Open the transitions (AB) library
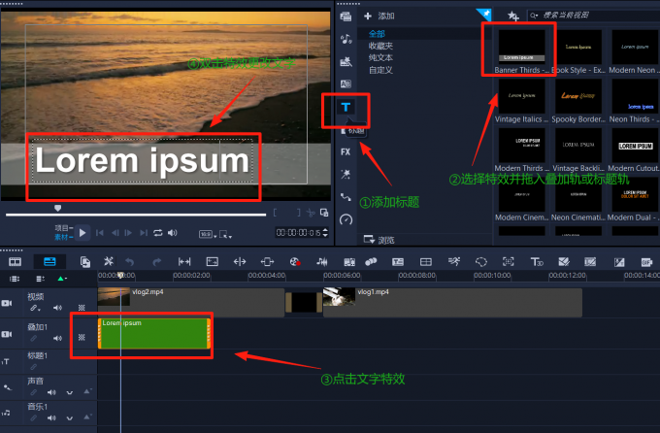Image resolution: width=660 pixels, height=433 pixels. point(346,83)
